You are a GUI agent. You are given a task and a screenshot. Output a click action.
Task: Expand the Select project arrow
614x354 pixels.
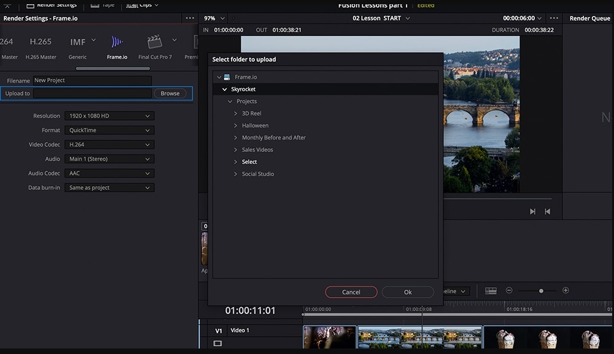coord(235,162)
